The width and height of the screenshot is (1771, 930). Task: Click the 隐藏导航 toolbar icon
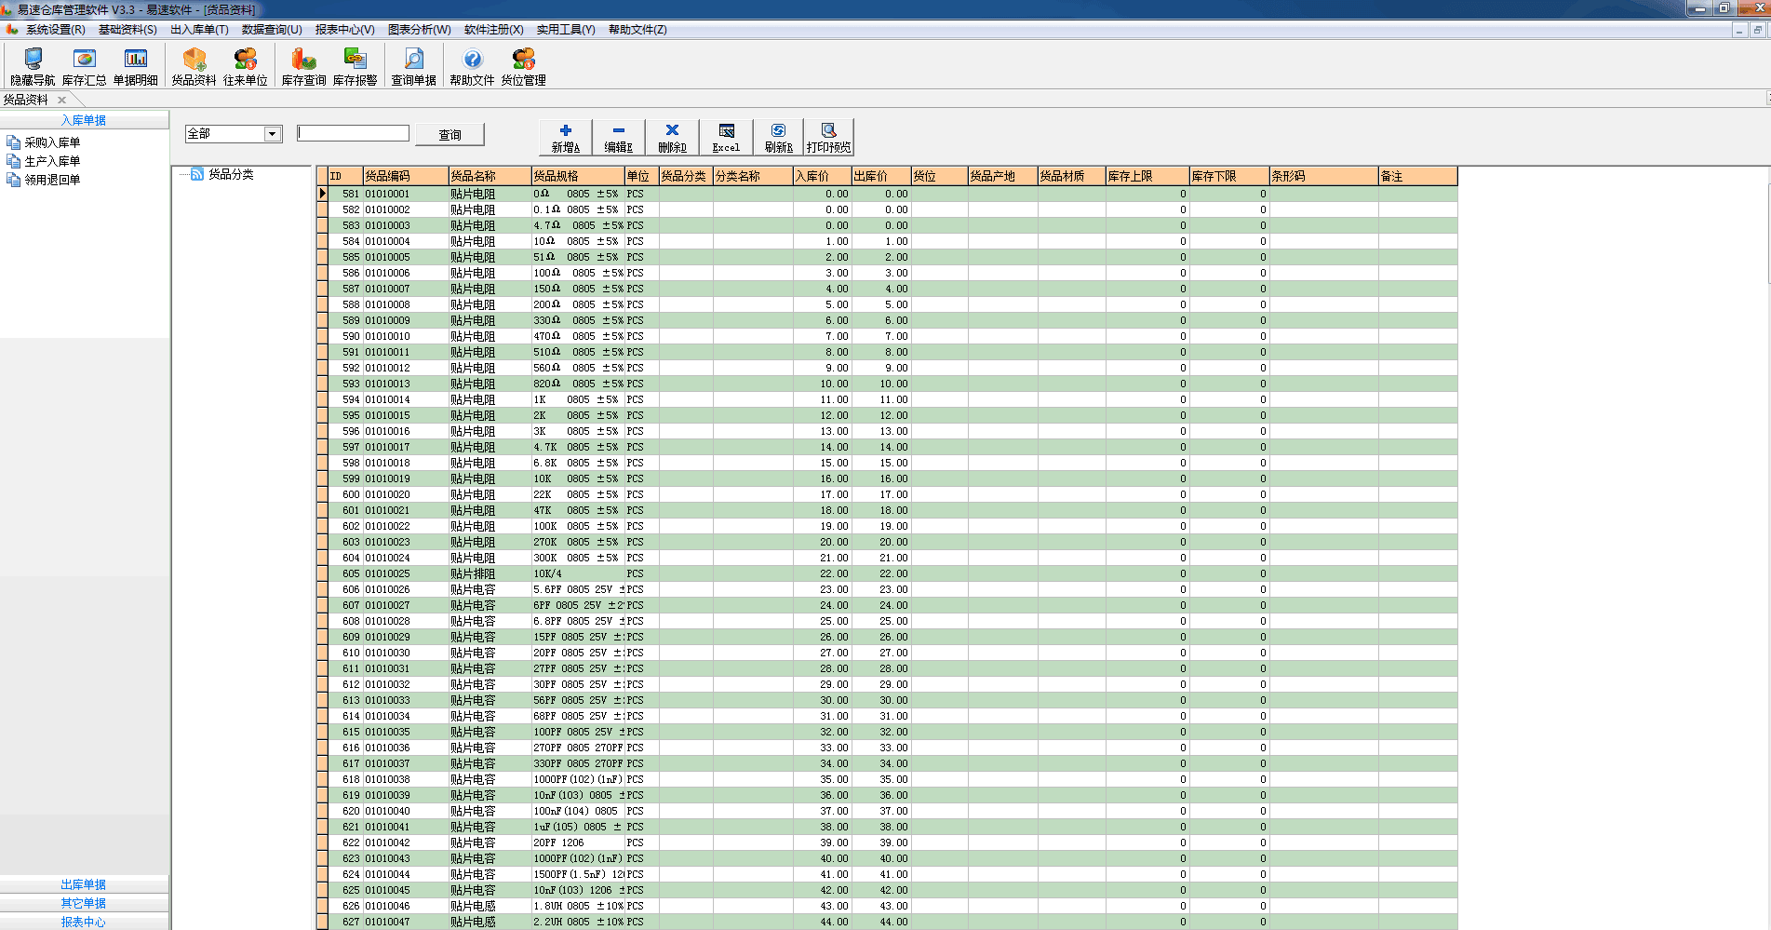tap(33, 67)
